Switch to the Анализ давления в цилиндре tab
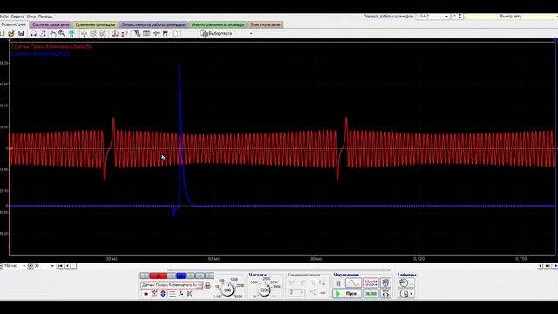This screenshot has height=314, width=558. (x=218, y=24)
